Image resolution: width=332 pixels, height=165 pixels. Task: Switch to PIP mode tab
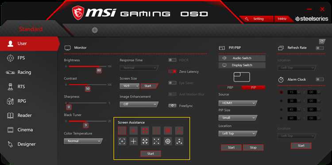tap(254, 88)
